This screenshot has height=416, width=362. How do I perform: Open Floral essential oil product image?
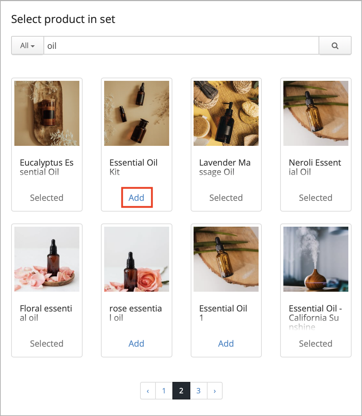(x=47, y=259)
